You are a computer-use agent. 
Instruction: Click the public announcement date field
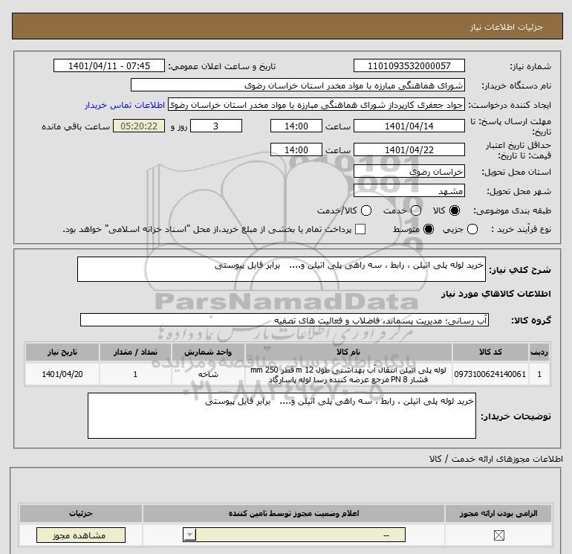pyautogui.click(x=109, y=65)
